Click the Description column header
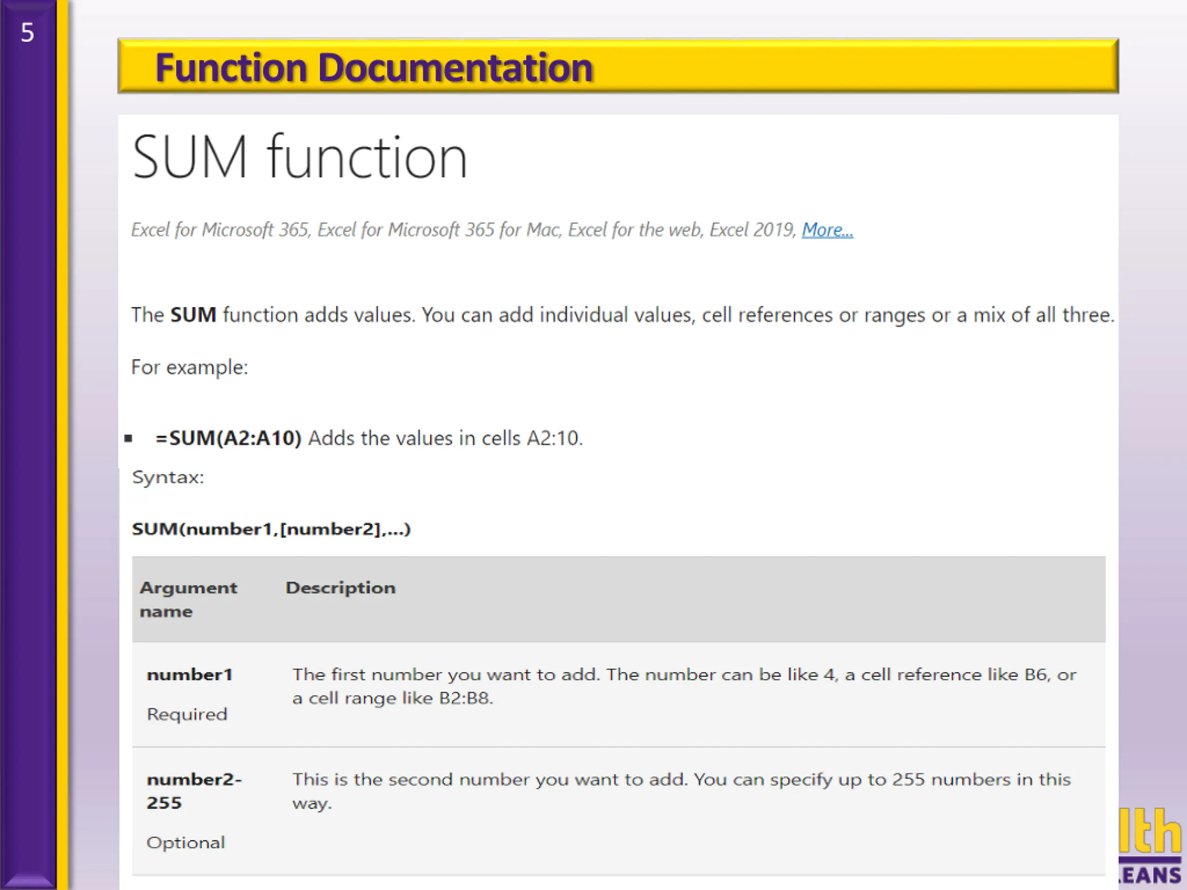The width and height of the screenshot is (1187, 890). 340,588
